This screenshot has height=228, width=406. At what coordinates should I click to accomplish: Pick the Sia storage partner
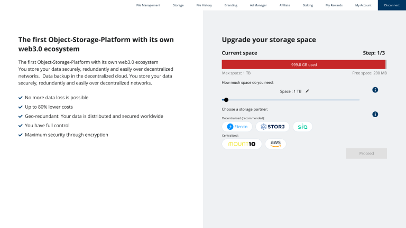click(x=302, y=127)
